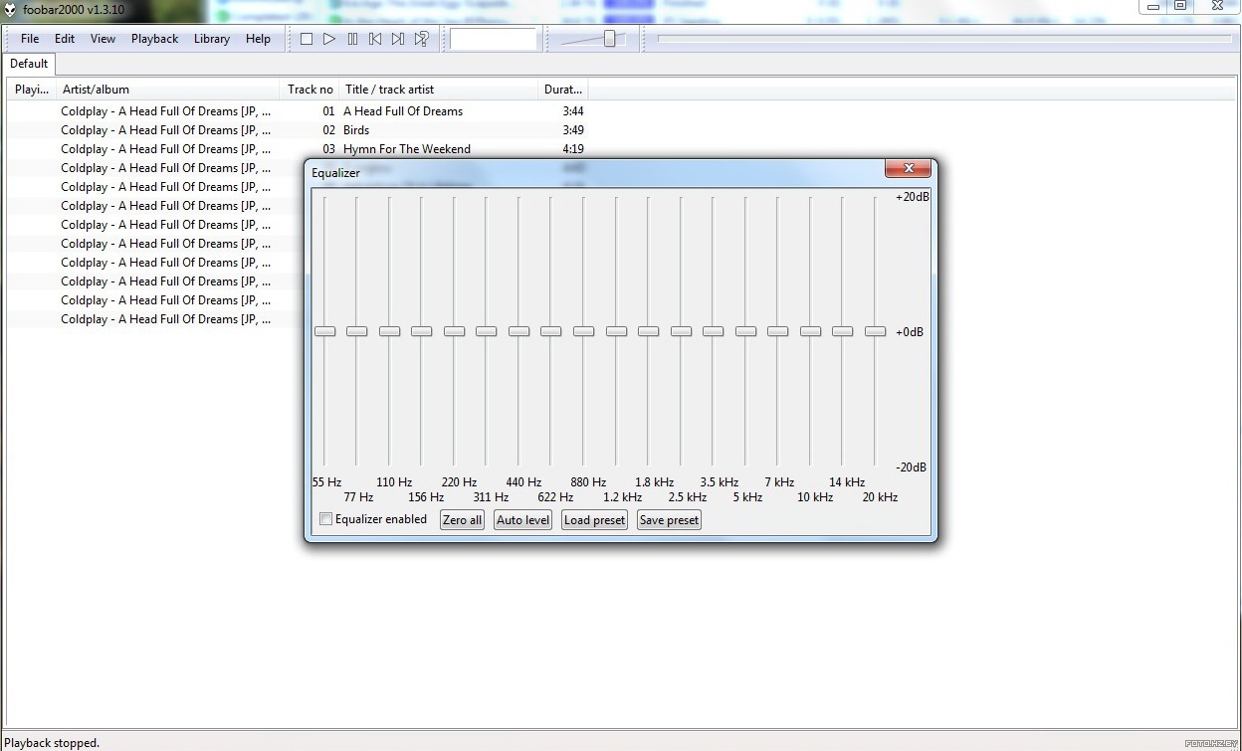The image size is (1242, 751).
Task: Click the 3.5 kHz band slider
Action: pos(713,331)
